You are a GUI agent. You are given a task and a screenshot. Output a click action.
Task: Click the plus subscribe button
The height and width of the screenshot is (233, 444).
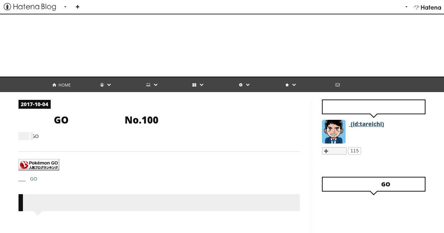pos(334,151)
